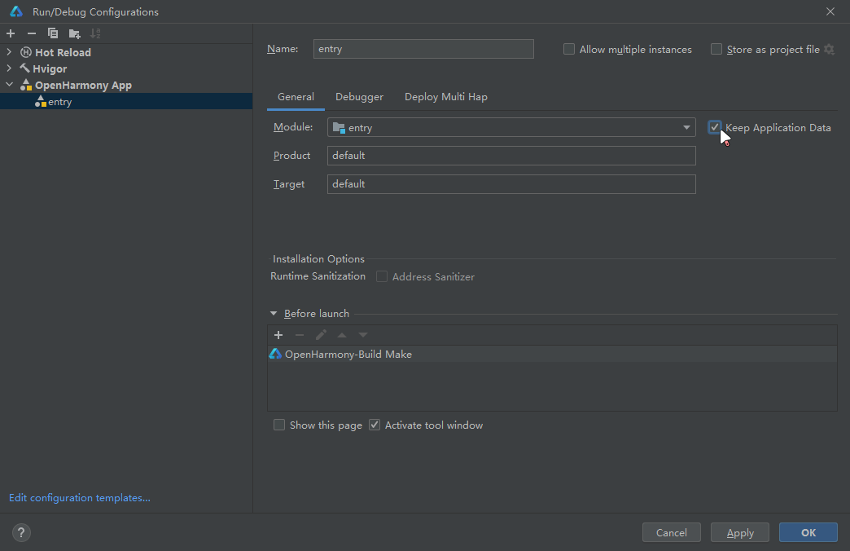Click the entry configuration icon in tree

pyautogui.click(x=41, y=102)
